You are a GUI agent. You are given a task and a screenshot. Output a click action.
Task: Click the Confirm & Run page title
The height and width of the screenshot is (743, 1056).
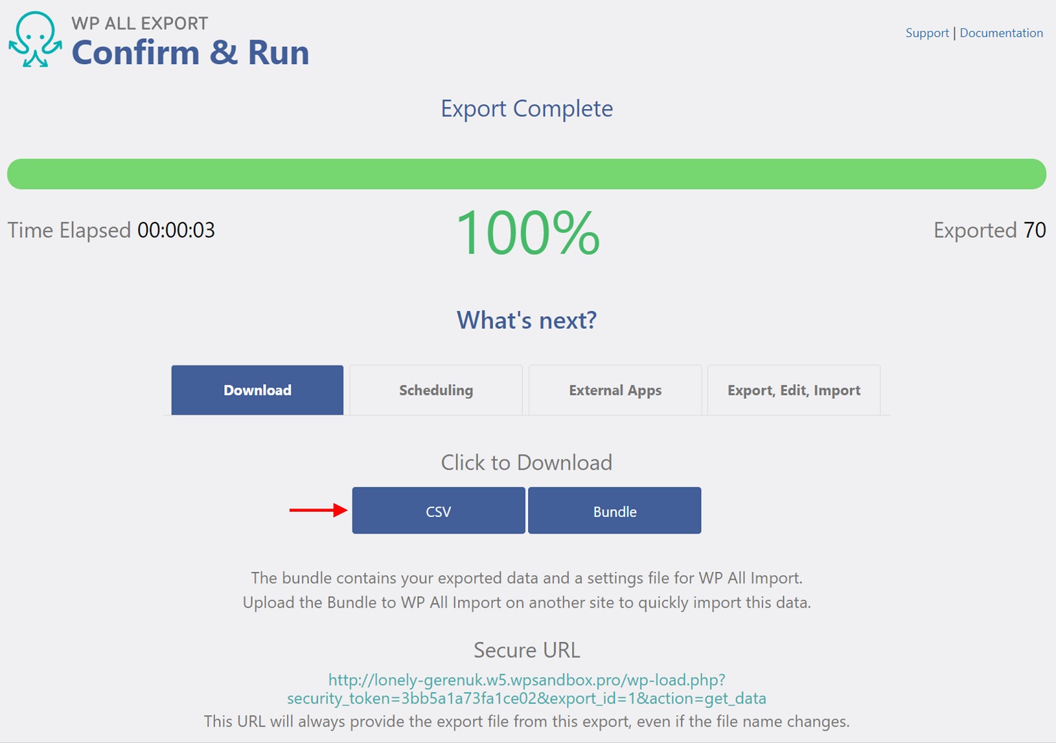(190, 53)
